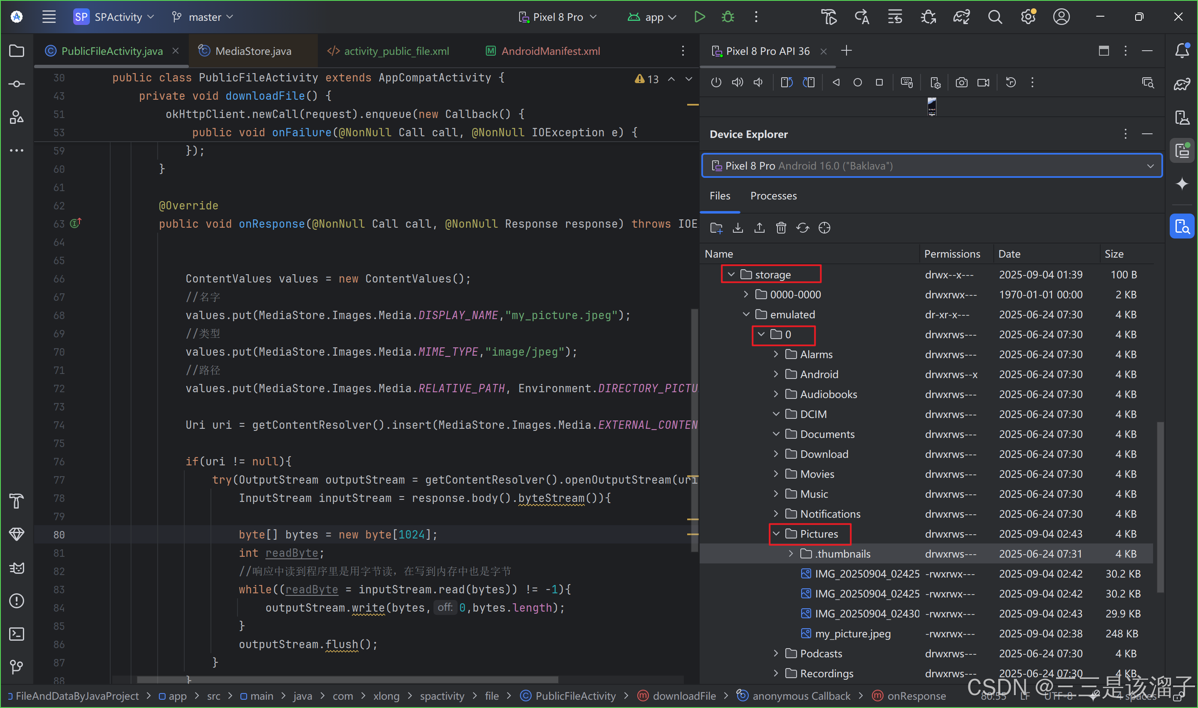
Task: Select the Processes tab in Device Explorer
Action: tap(773, 196)
